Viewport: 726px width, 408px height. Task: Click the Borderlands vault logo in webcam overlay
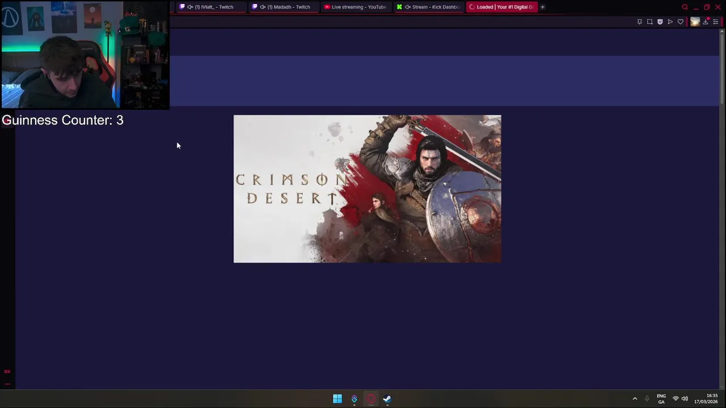[11, 16]
